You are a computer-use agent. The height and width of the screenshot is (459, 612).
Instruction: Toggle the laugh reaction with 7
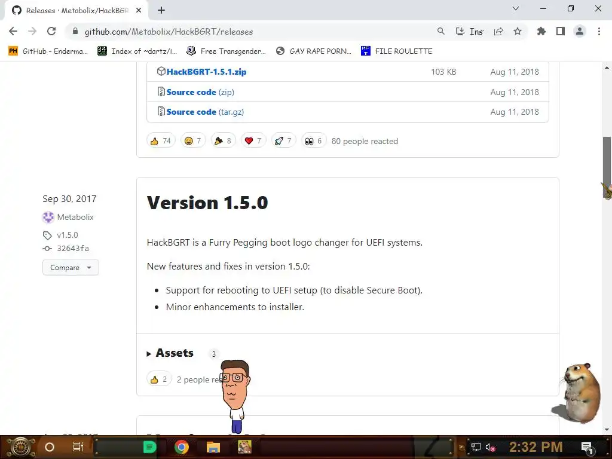193,141
